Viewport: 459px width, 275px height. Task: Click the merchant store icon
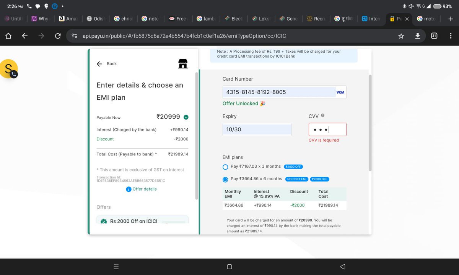point(183,64)
